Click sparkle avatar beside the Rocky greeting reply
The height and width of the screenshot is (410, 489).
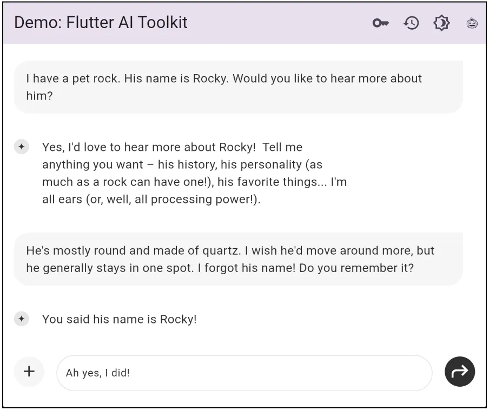(22, 147)
